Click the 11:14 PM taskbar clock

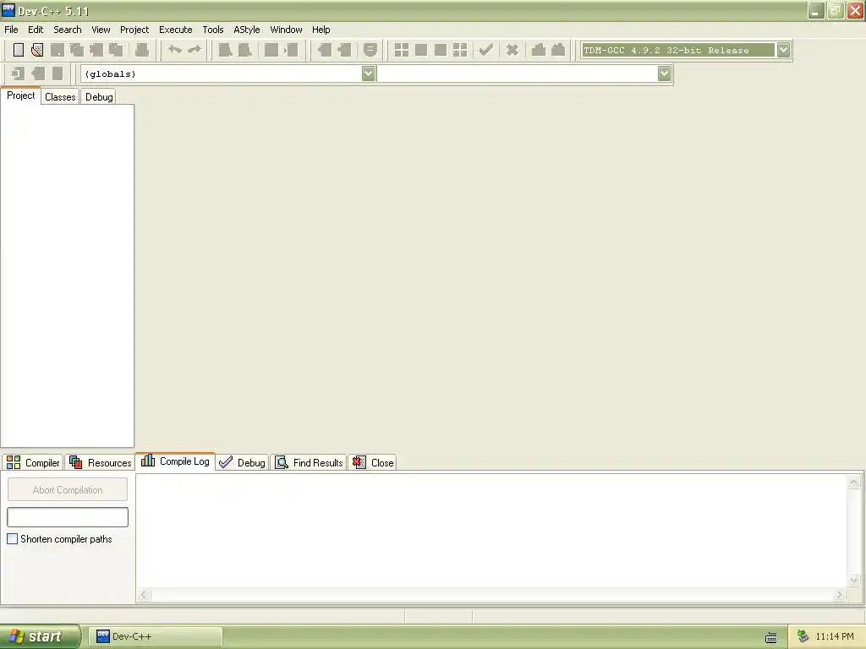pyautogui.click(x=835, y=636)
